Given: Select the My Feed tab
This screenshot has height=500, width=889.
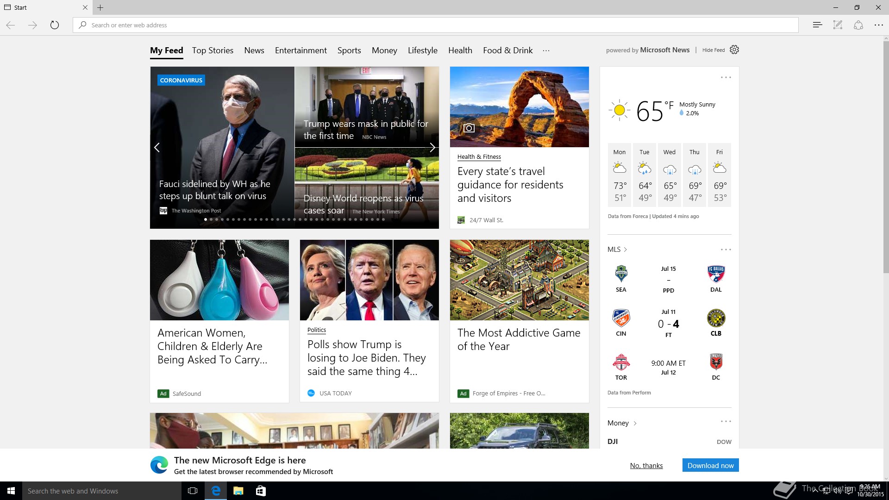Looking at the screenshot, I should pos(167,50).
